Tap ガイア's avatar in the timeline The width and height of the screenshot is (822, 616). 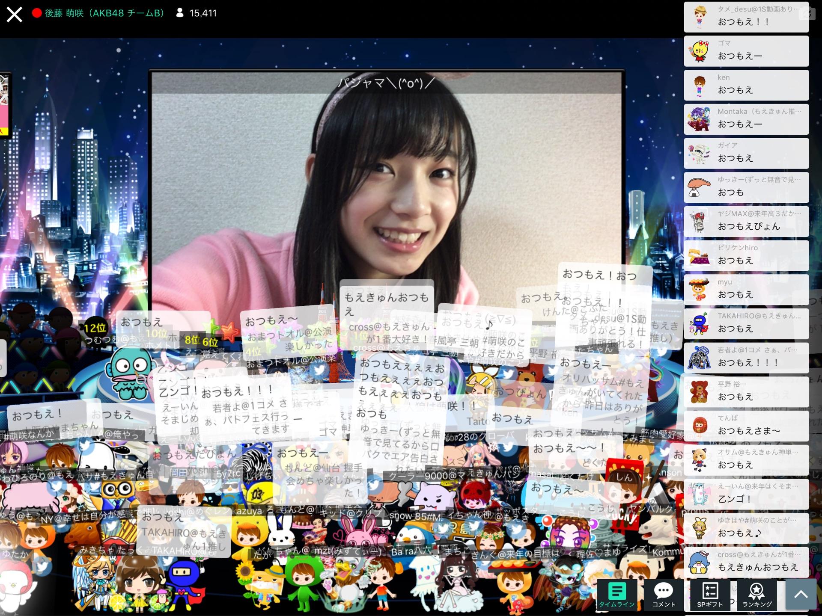pos(699,154)
